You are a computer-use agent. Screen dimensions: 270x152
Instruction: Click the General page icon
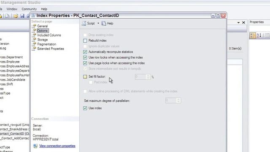coord(34,26)
